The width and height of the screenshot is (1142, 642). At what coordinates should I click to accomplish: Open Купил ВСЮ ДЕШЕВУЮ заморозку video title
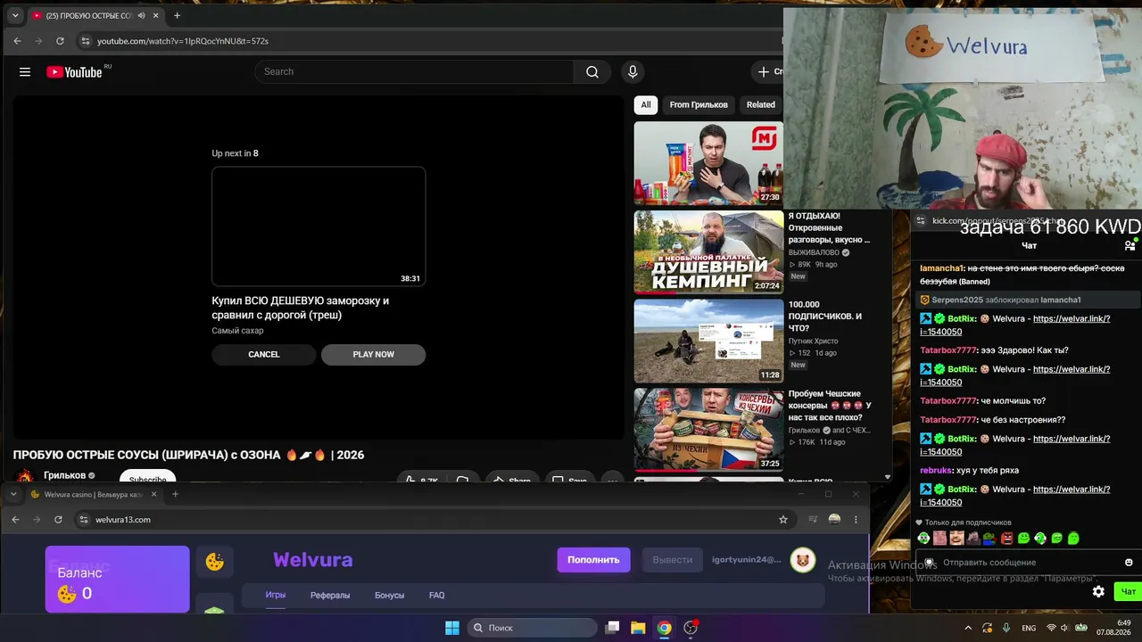[300, 308]
